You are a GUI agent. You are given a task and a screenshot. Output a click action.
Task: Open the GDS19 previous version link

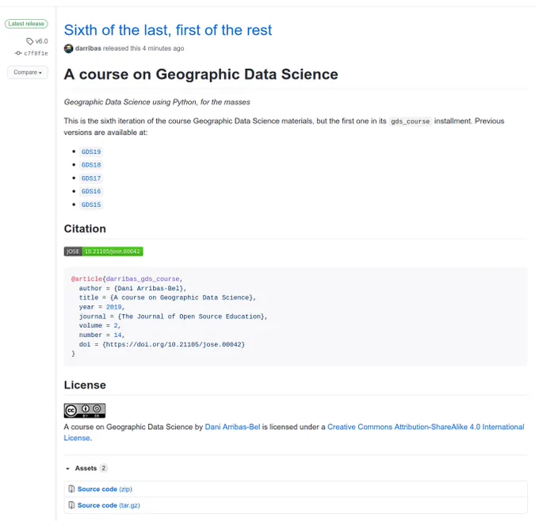91,151
